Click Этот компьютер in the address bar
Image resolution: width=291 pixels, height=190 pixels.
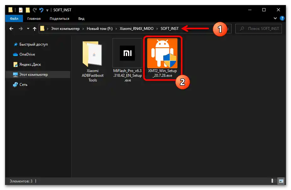[65, 29]
